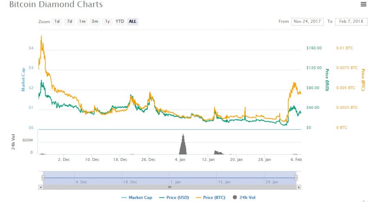This screenshot has height=202, width=368.
Task: Click the 26. Dec x-axis date label
Action: coord(148,159)
